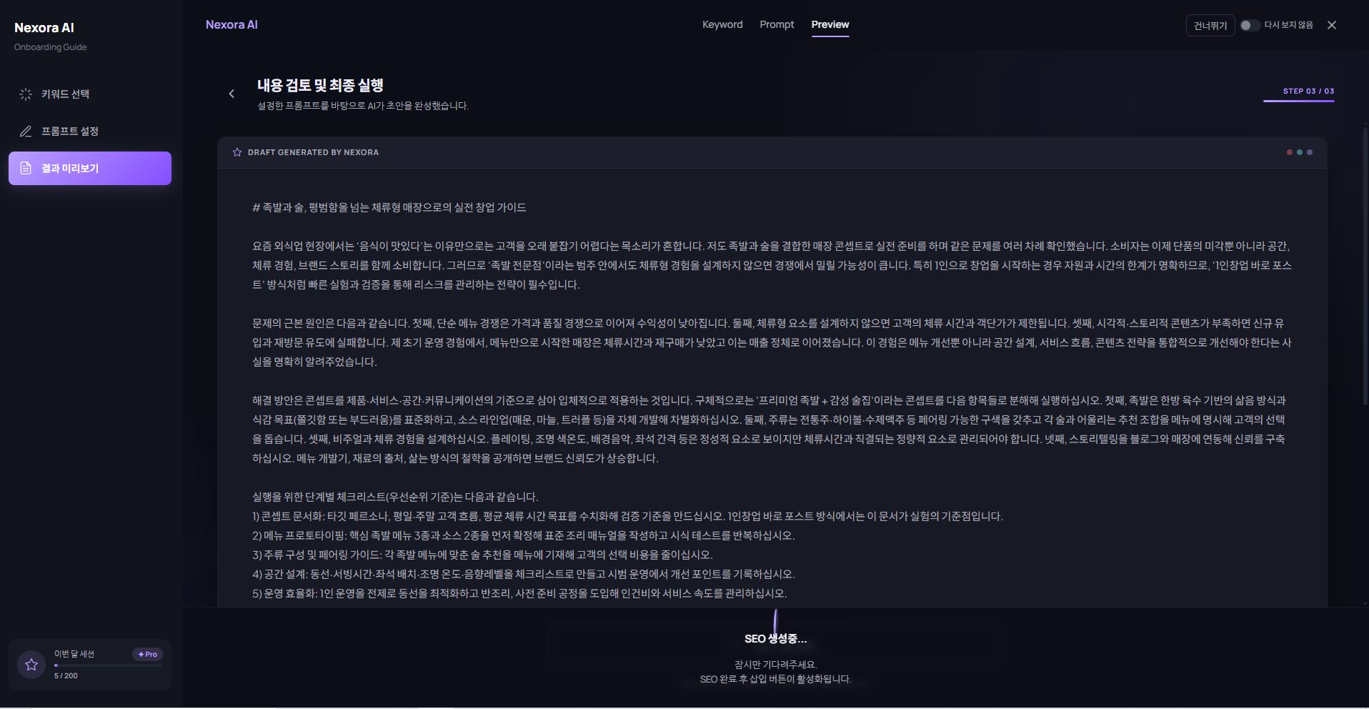Image resolution: width=1369 pixels, height=709 pixels.
Task: Click the session star badge icon
Action: [31, 665]
